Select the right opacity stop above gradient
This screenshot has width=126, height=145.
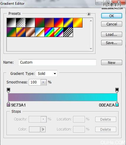pyautogui.click(x=117, y=90)
